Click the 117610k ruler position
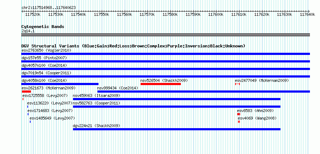320x154 pixels. 239,15
